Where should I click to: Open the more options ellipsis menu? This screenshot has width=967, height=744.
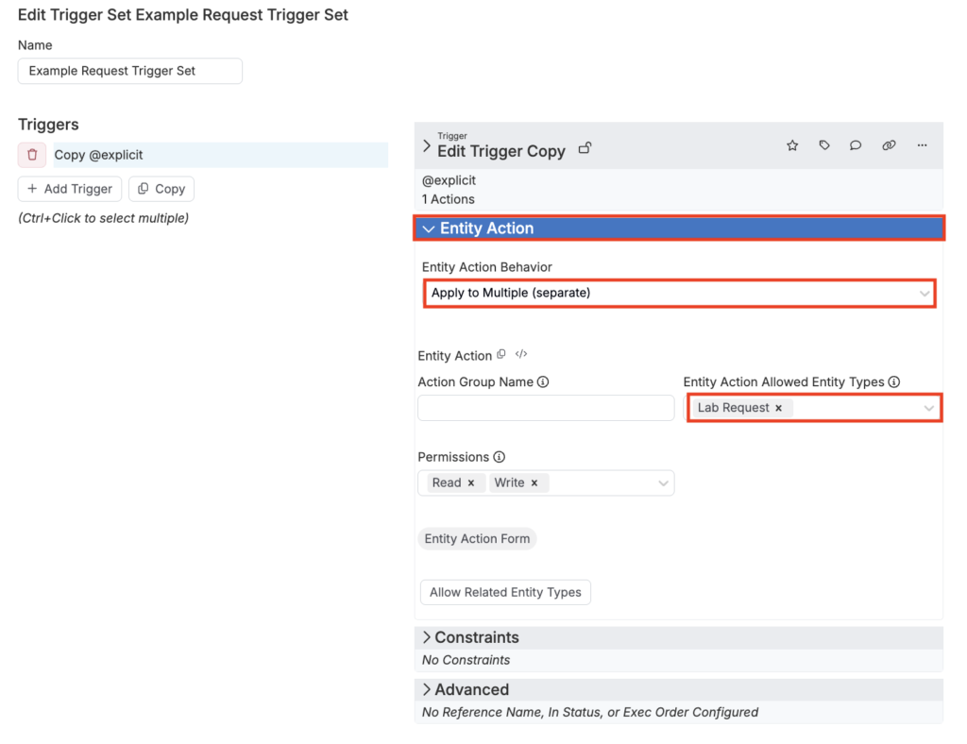pos(922,145)
